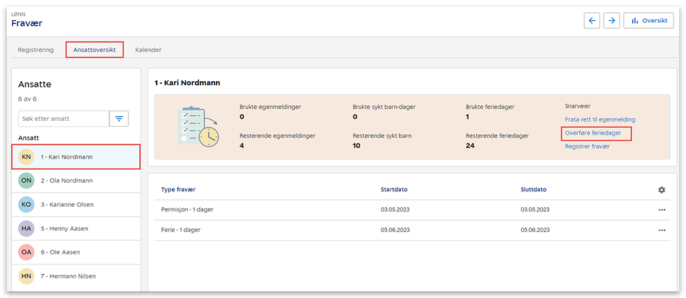The width and height of the screenshot is (686, 298).
Task: Click the next arrow button
Action: pos(611,21)
